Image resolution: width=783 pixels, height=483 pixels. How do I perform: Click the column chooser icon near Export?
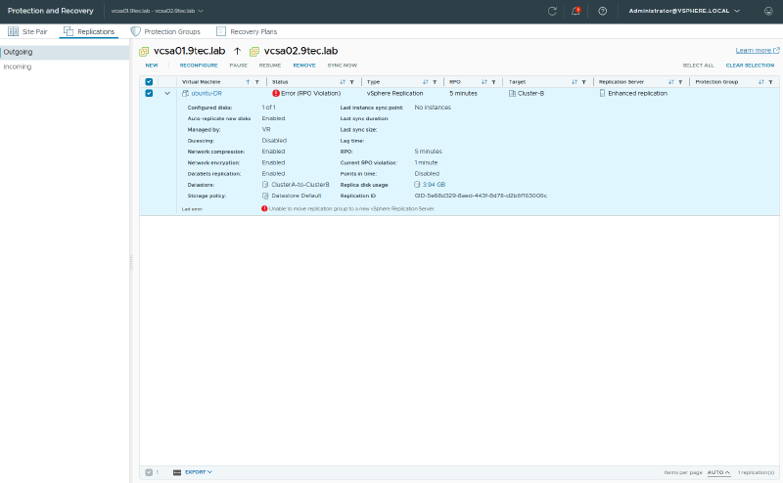click(177, 472)
